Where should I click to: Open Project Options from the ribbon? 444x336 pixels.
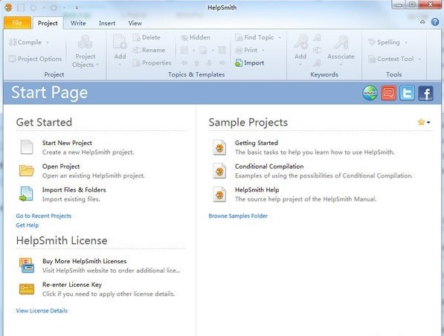point(35,59)
